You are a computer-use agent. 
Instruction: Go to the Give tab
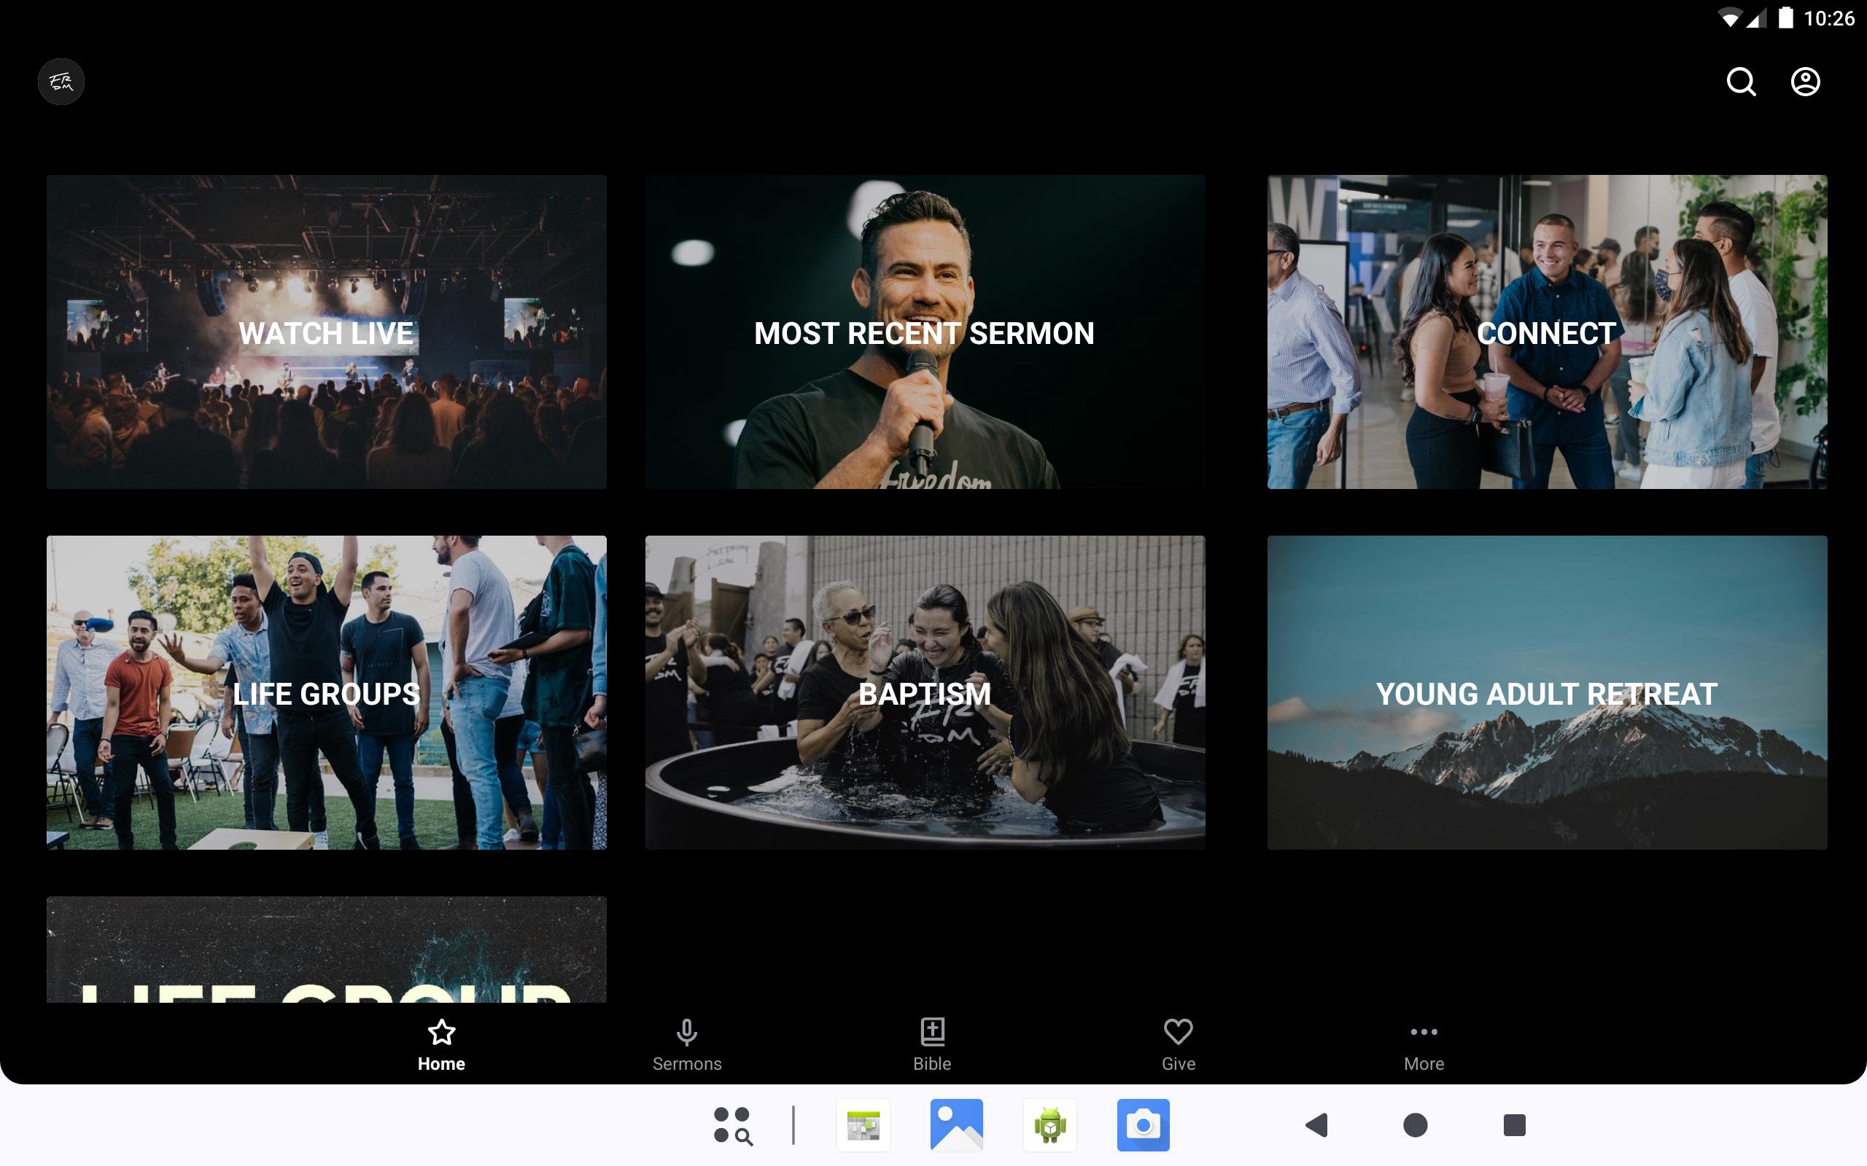pyautogui.click(x=1178, y=1044)
